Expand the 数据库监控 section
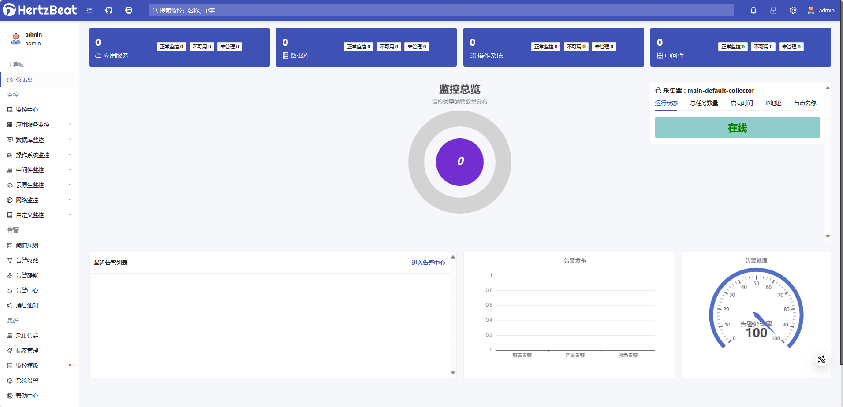This screenshot has height=407, width=843. pyautogui.click(x=30, y=140)
